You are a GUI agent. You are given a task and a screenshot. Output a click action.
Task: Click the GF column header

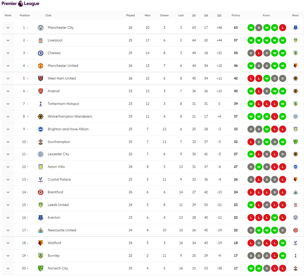click(x=194, y=15)
